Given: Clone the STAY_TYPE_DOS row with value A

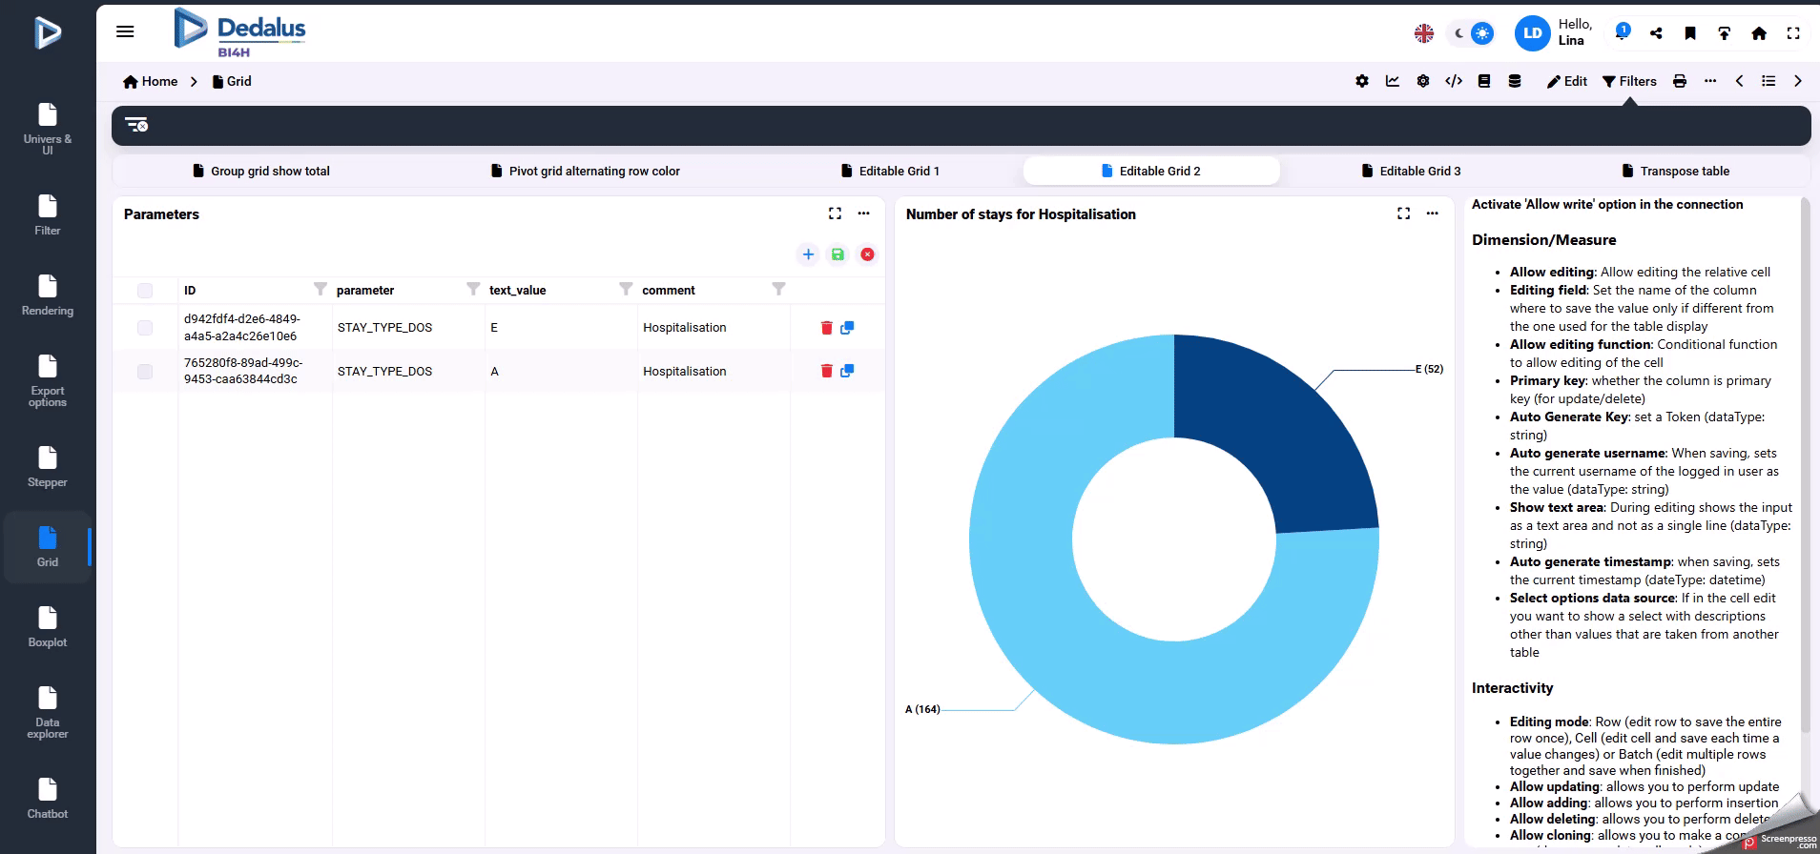Looking at the screenshot, I should 847,371.
